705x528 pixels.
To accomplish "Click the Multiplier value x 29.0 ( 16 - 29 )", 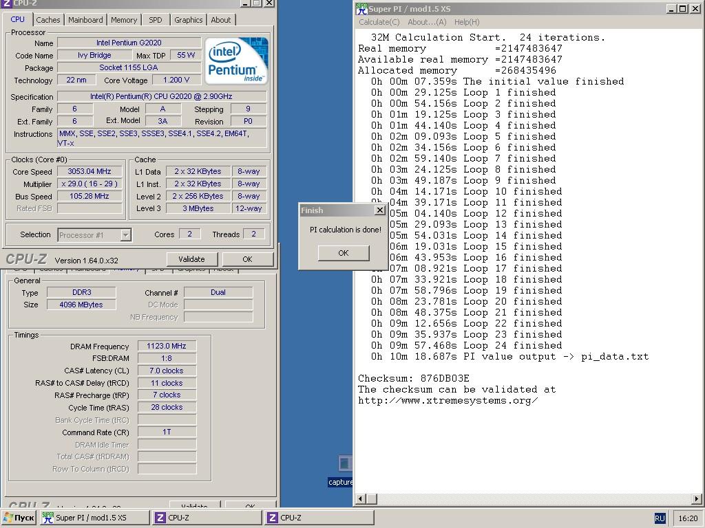I will 90,184.
